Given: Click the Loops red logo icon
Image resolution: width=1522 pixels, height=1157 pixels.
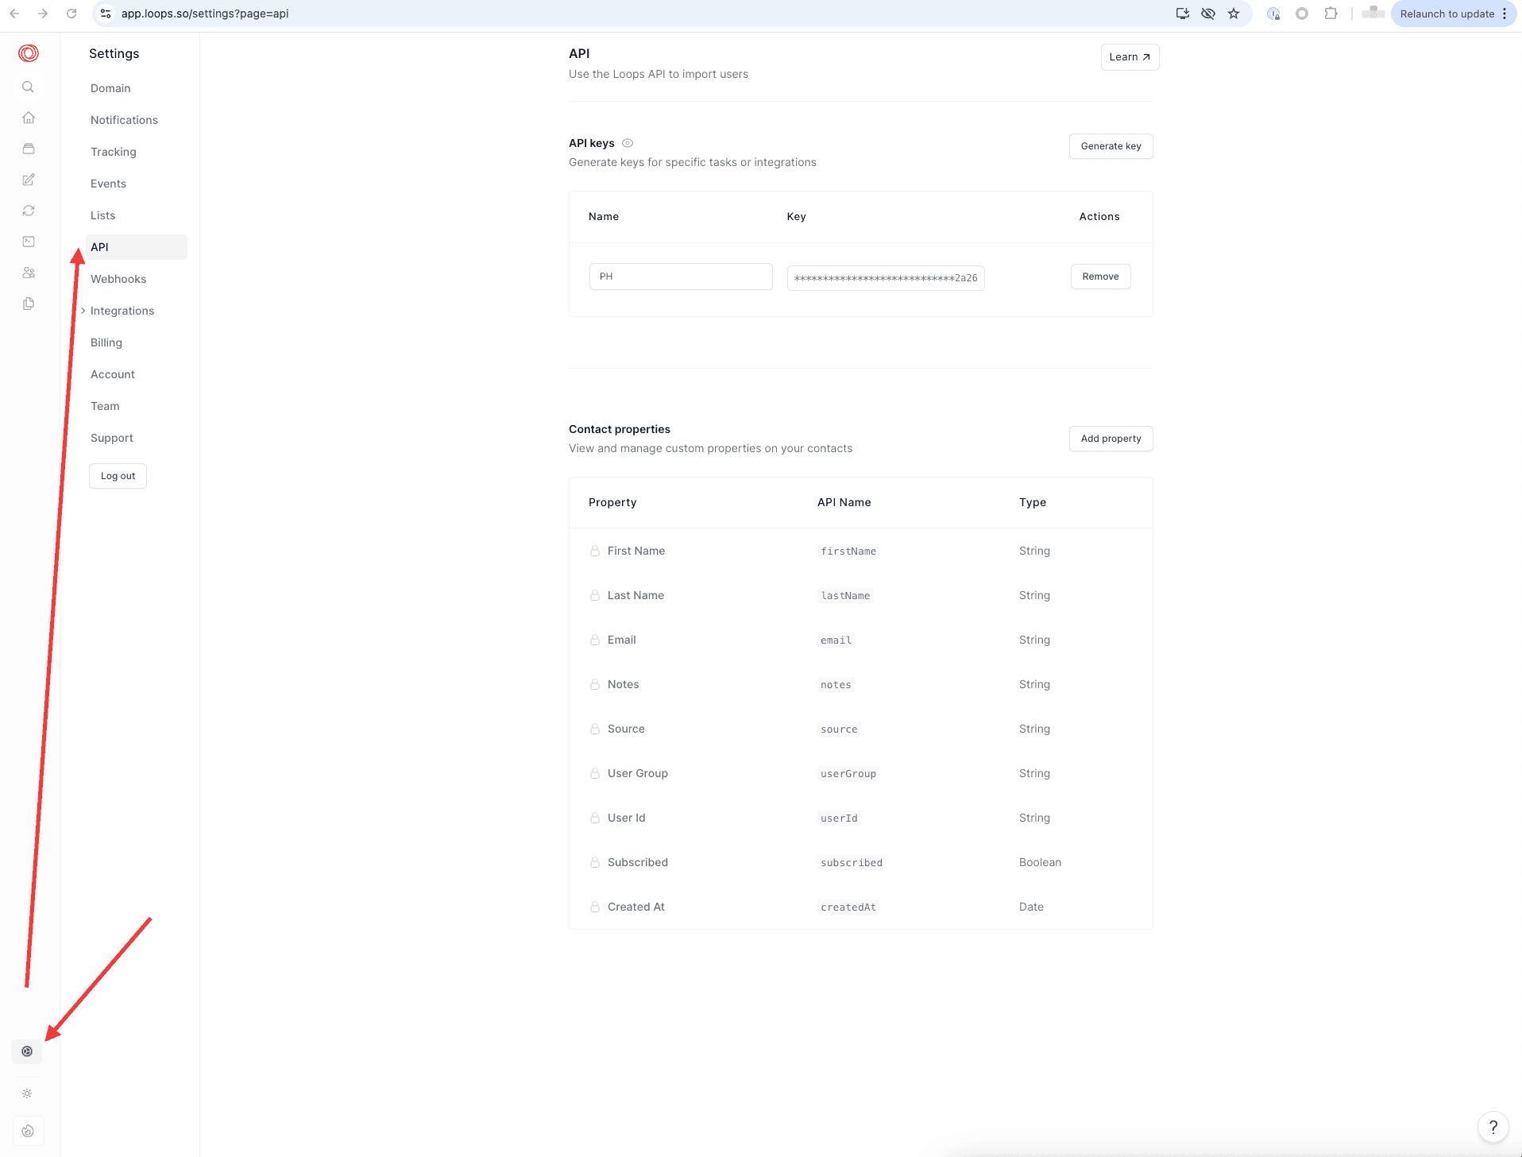Looking at the screenshot, I should point(29,53).
